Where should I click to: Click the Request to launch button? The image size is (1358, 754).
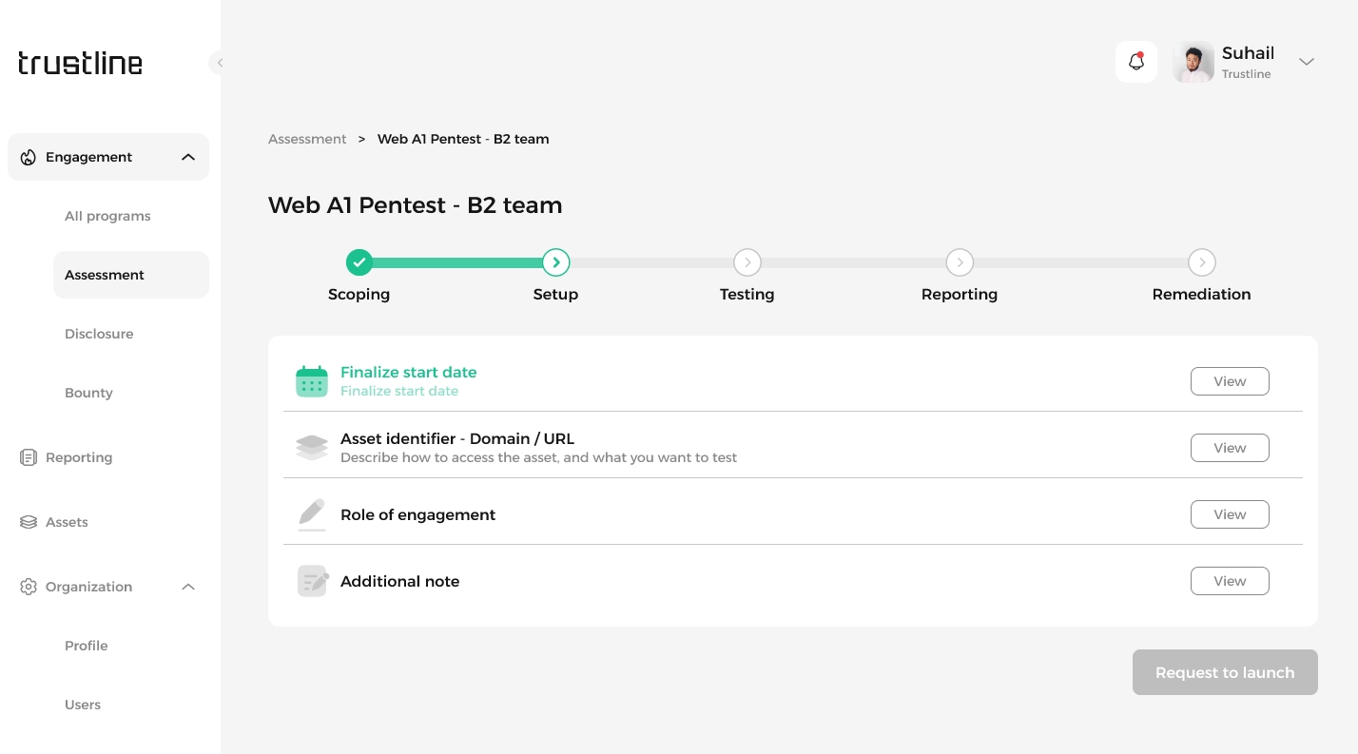click(1224, 672)
